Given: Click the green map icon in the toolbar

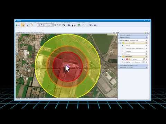Looking at the screenshot, I should pyautogui.click(x=79, y=25).
